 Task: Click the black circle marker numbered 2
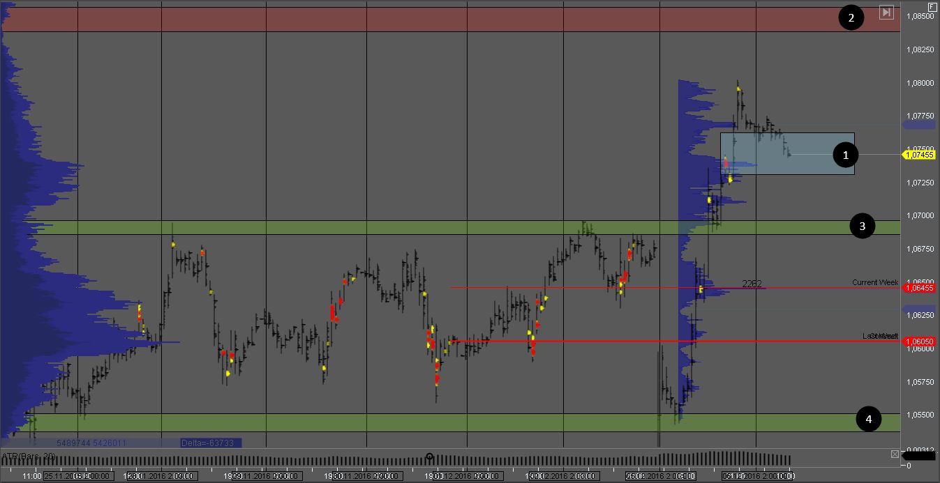(x=851, y=18)
